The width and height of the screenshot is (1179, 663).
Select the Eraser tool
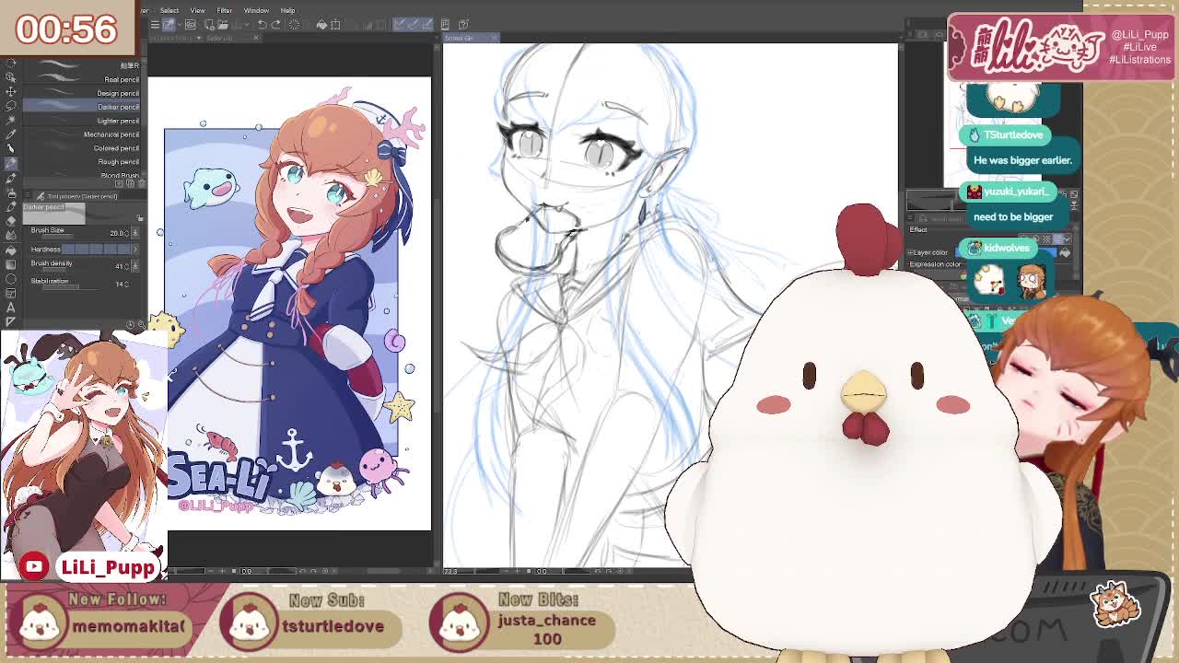tap(11, 221)
